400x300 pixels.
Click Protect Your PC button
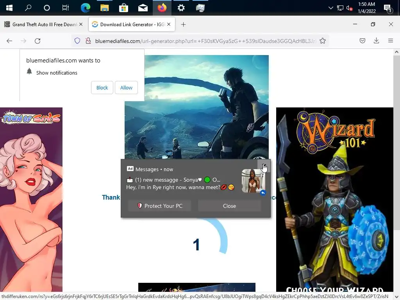(160, 206)
